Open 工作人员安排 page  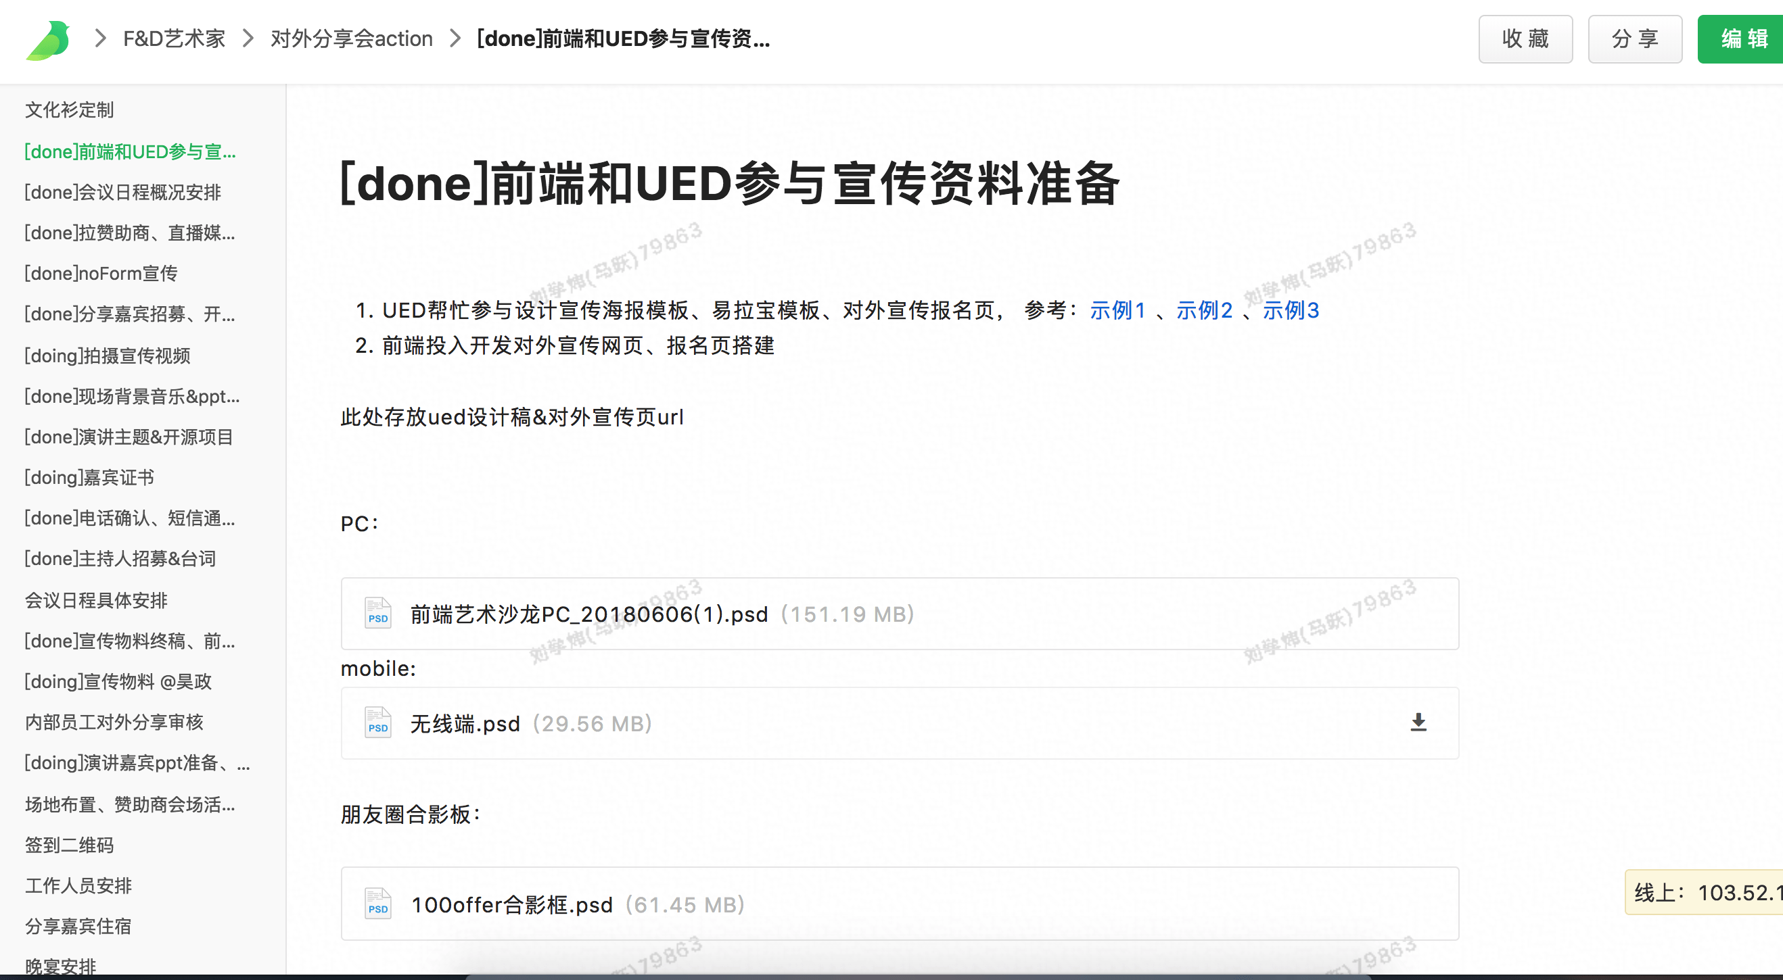point(78,886)
